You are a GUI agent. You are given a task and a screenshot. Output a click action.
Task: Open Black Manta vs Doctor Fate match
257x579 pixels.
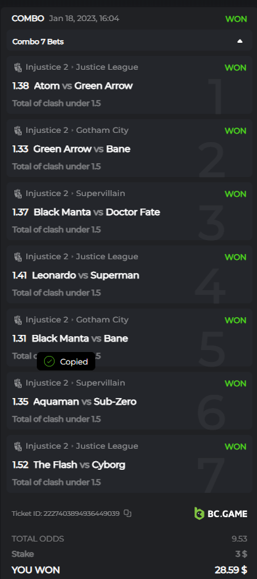pos(97,212)
